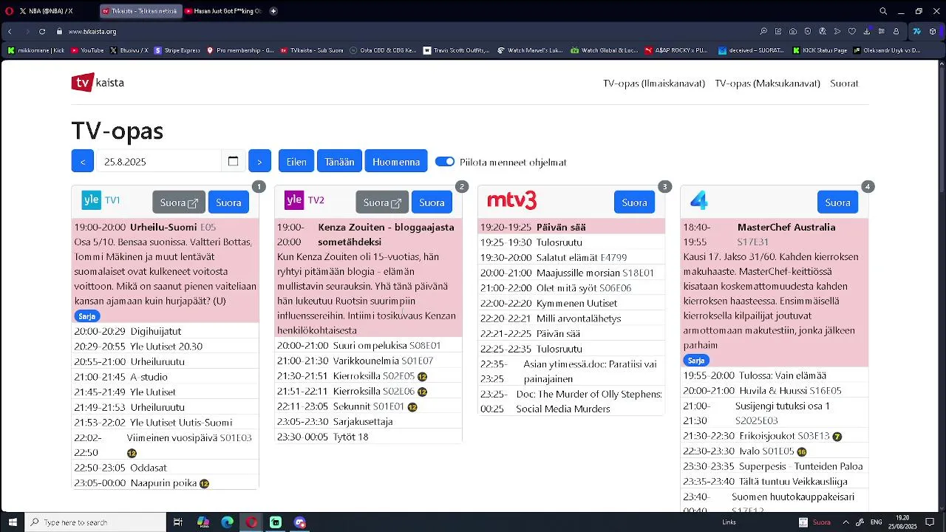Image resolution: width=946 pixels, height=532 pixels.
Task: Select the TVkaista - Telkkari netissä tab
Action: [140, 11]
